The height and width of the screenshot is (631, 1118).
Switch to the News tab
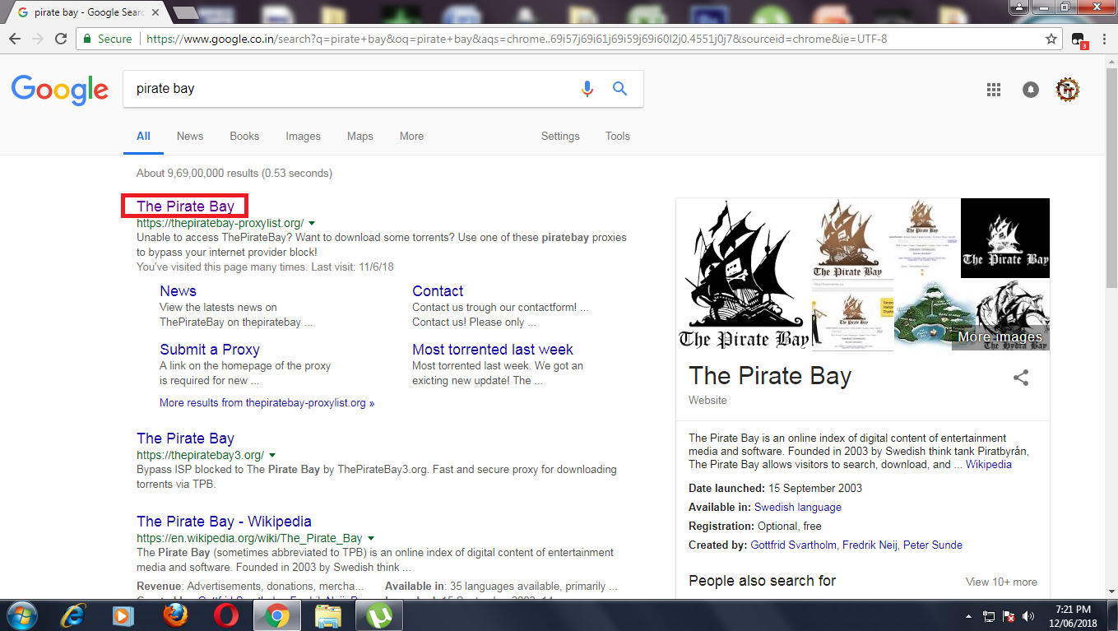point(190,137)
